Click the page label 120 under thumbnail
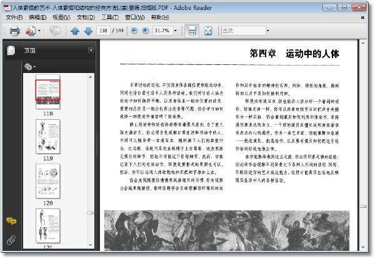The image size is (375, 259). (x=48, y=203)
